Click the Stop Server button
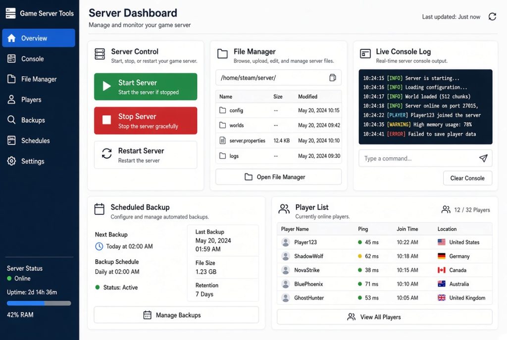The image size is (507, 340). coord(146,121)
